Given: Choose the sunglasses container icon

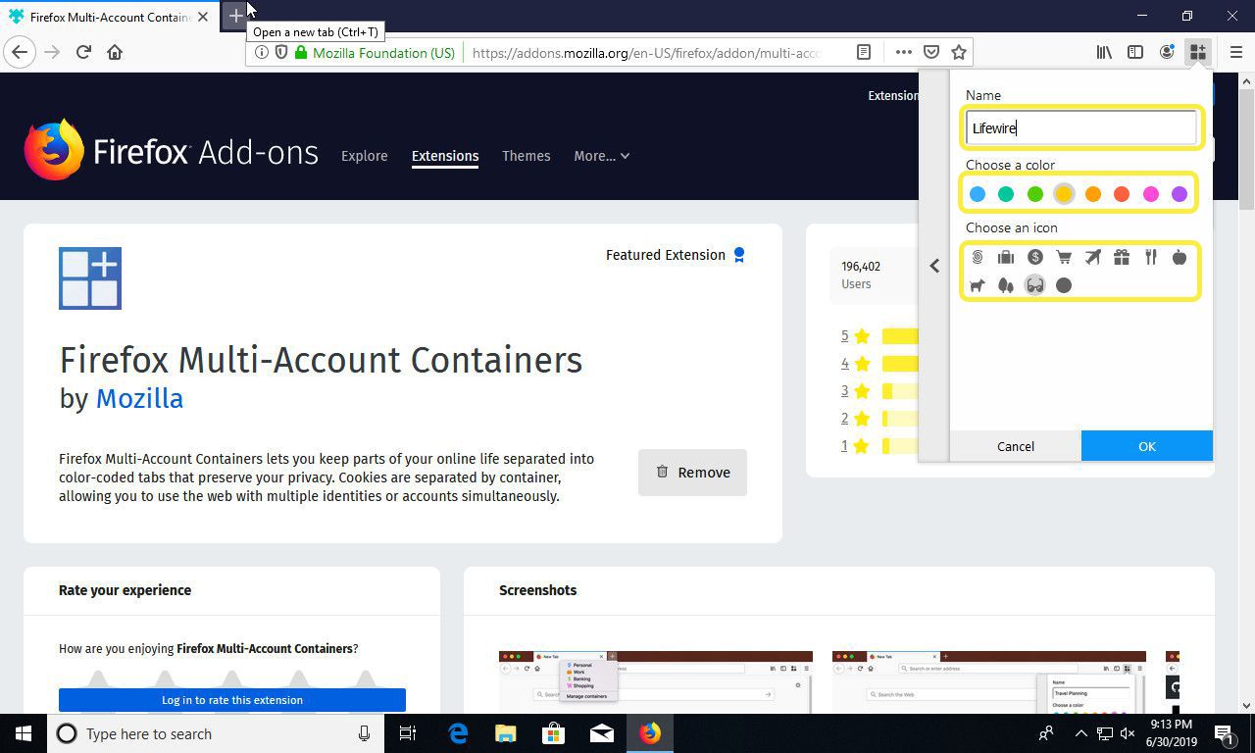Looking at the screenshot, I should tap(1034, 285).
